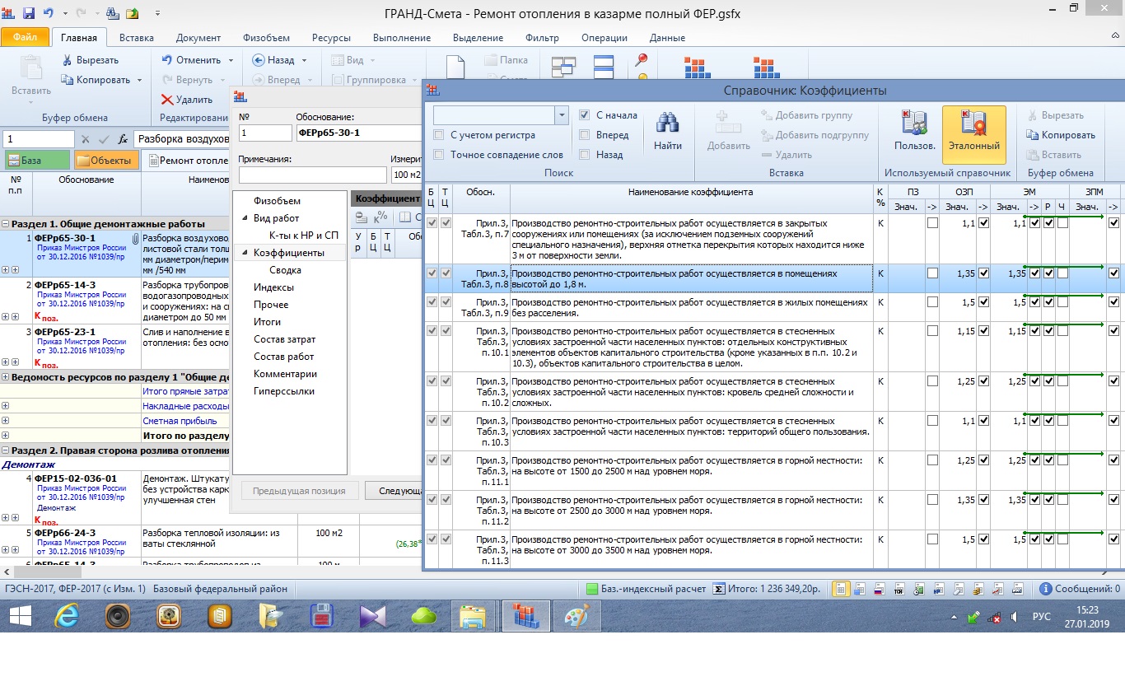Open the Ресурсы ribbon tab

pyautogui.click(x=330, y=38)
